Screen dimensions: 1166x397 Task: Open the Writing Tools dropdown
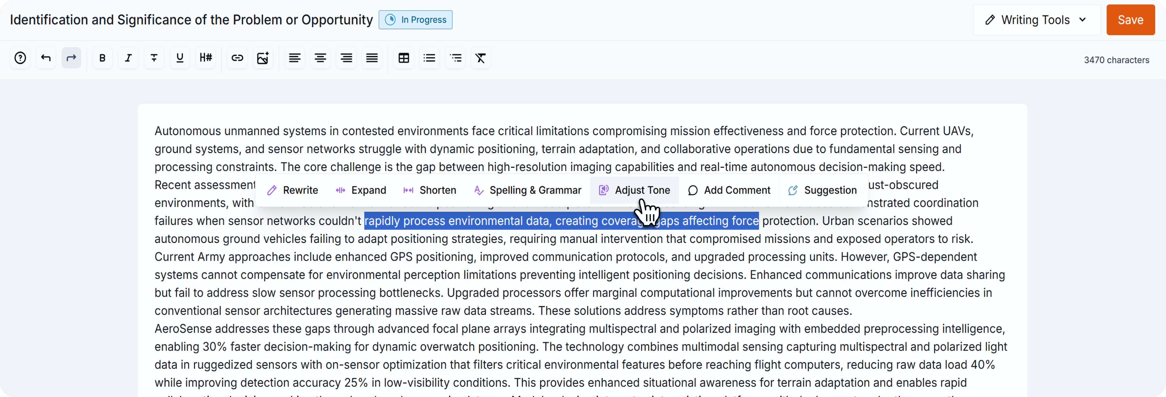(1036, 20)
